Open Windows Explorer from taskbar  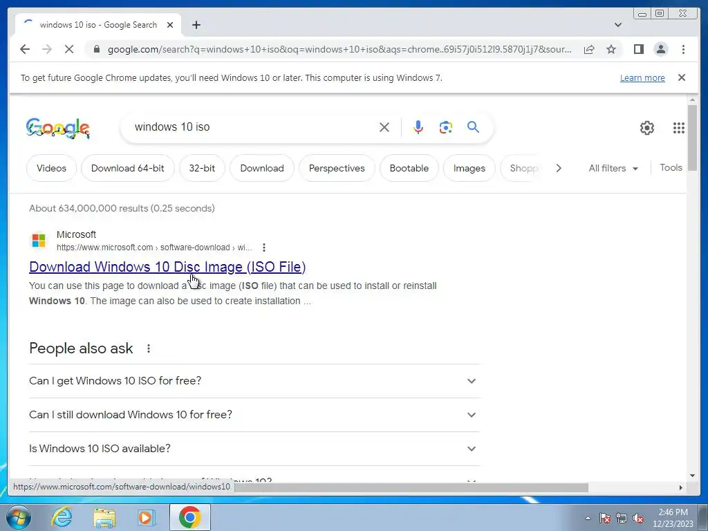(x=104, y=518)
